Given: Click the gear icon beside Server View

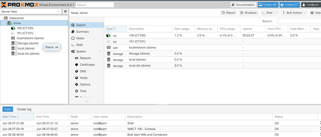Looking at the screenshot, I should (x=65, y=11).
